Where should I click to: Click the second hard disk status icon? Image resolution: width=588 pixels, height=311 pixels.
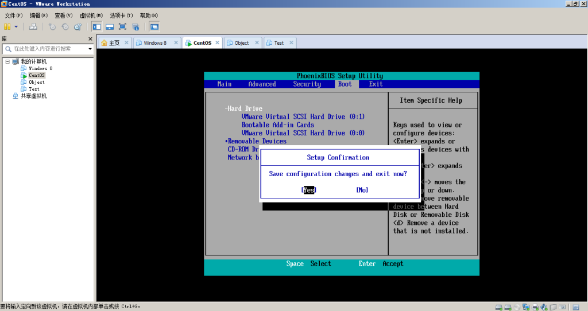(x=508, y=307)
